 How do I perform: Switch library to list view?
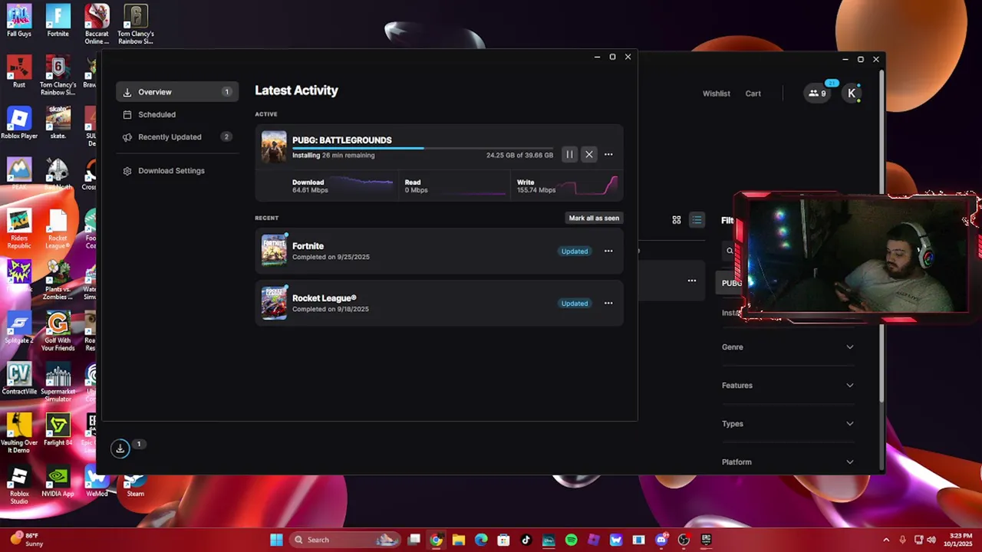pos(697,220)
